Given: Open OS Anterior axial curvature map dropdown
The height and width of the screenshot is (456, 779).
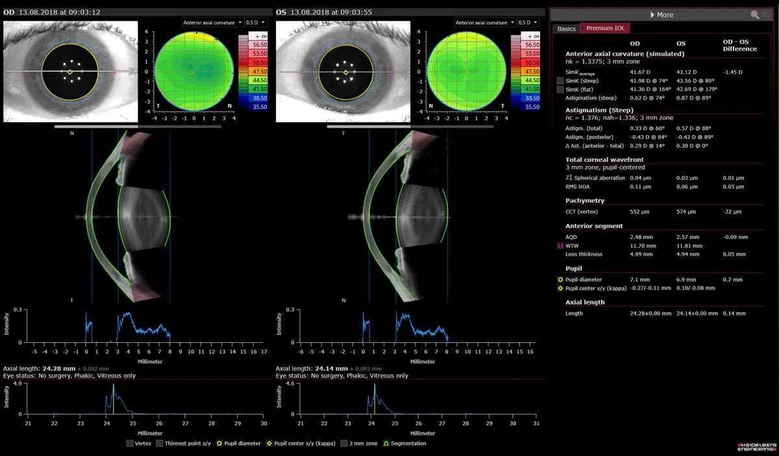Looking at the screenshot, I should 484,23.
